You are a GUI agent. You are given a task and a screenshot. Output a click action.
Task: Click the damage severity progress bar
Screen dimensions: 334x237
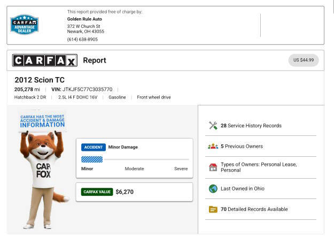click(x=135, y=159)
